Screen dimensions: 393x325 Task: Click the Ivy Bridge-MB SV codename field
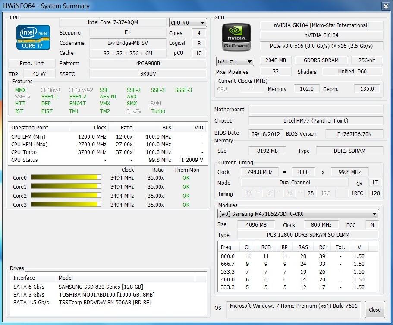click(128, 43)
